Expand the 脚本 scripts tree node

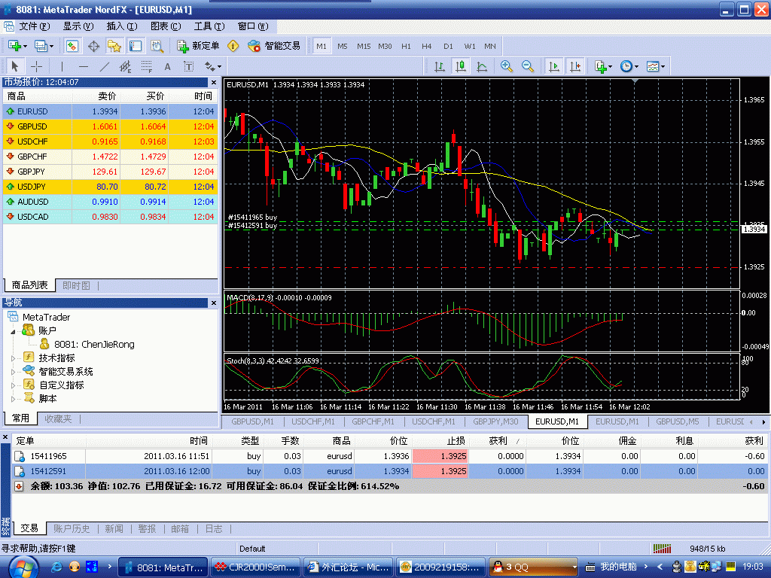point(13,398)
